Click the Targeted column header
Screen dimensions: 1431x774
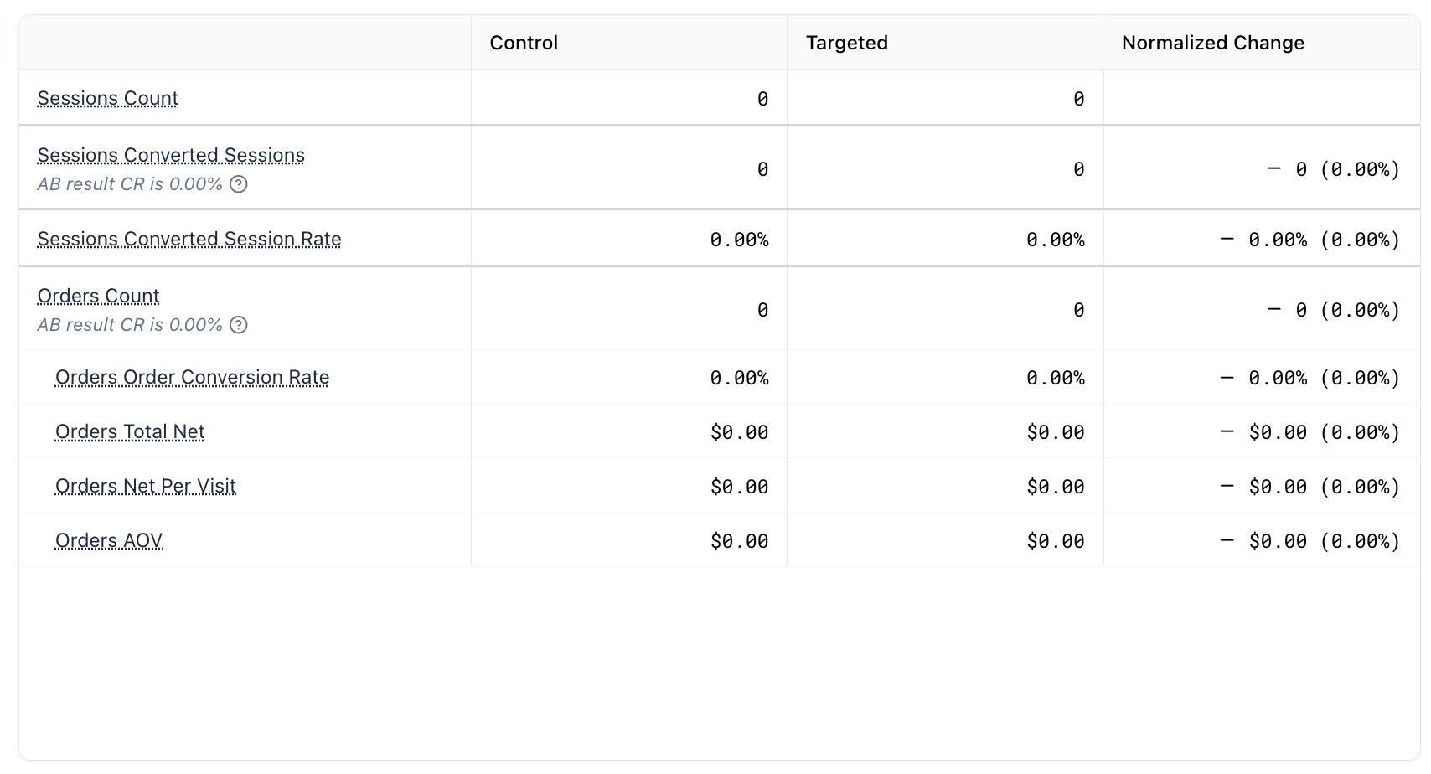(846, 43)
